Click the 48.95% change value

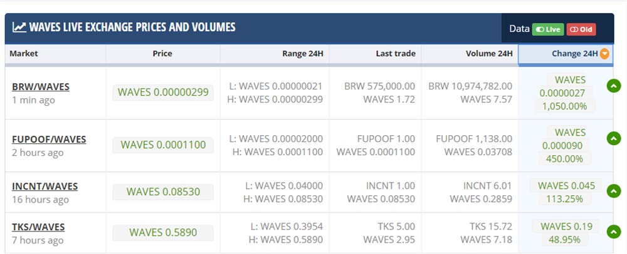coord(565,240)
